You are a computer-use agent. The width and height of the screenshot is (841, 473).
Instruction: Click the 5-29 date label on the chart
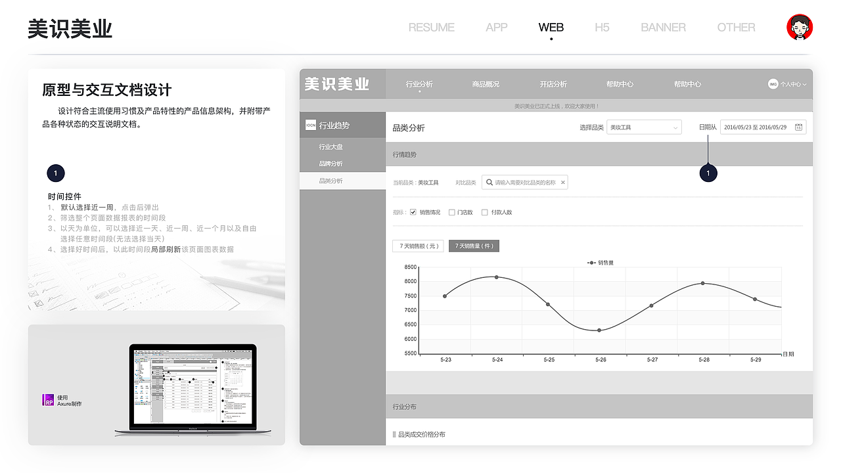click(756, 360)
